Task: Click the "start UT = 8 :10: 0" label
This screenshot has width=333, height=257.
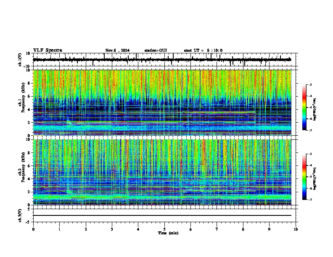Action: click(203, 50)
